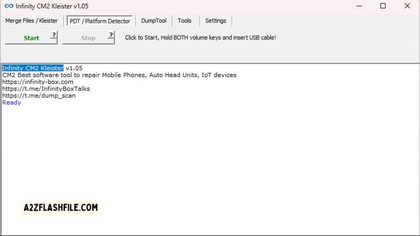Open the help question mark beside Stop
Image resolution: width=420 pixels, height=236 pixels.
point(111,35)
